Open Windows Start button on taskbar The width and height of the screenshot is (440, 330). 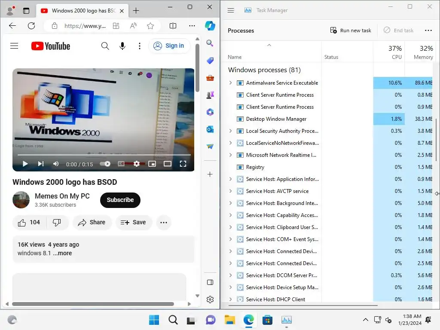154,320
